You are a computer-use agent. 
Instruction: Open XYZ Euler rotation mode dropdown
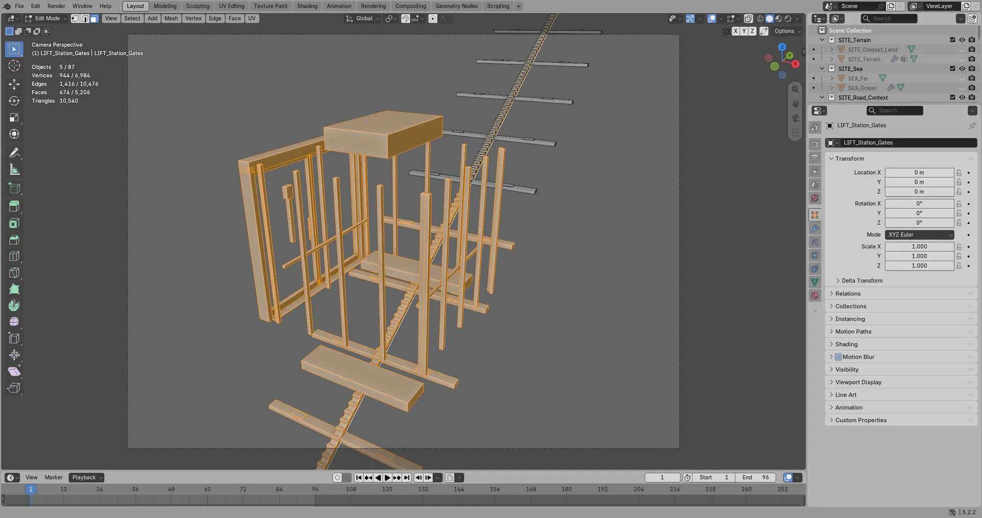920,235
